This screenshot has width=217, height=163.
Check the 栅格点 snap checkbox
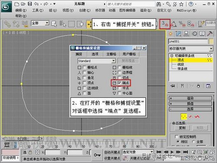click(x=84, y=67)
